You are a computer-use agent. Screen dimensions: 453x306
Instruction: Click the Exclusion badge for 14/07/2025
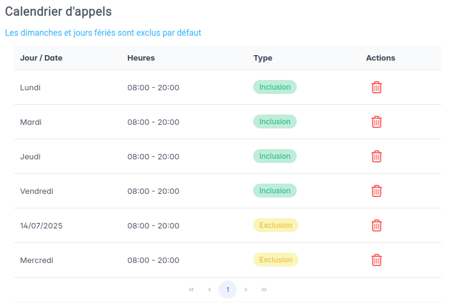pos(276,225)
